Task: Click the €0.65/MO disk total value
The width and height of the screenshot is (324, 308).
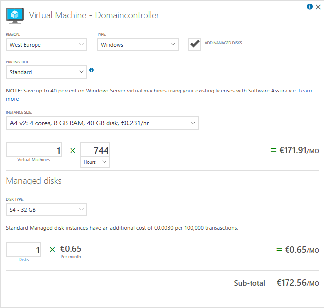Action: click(x=302, y=250)
